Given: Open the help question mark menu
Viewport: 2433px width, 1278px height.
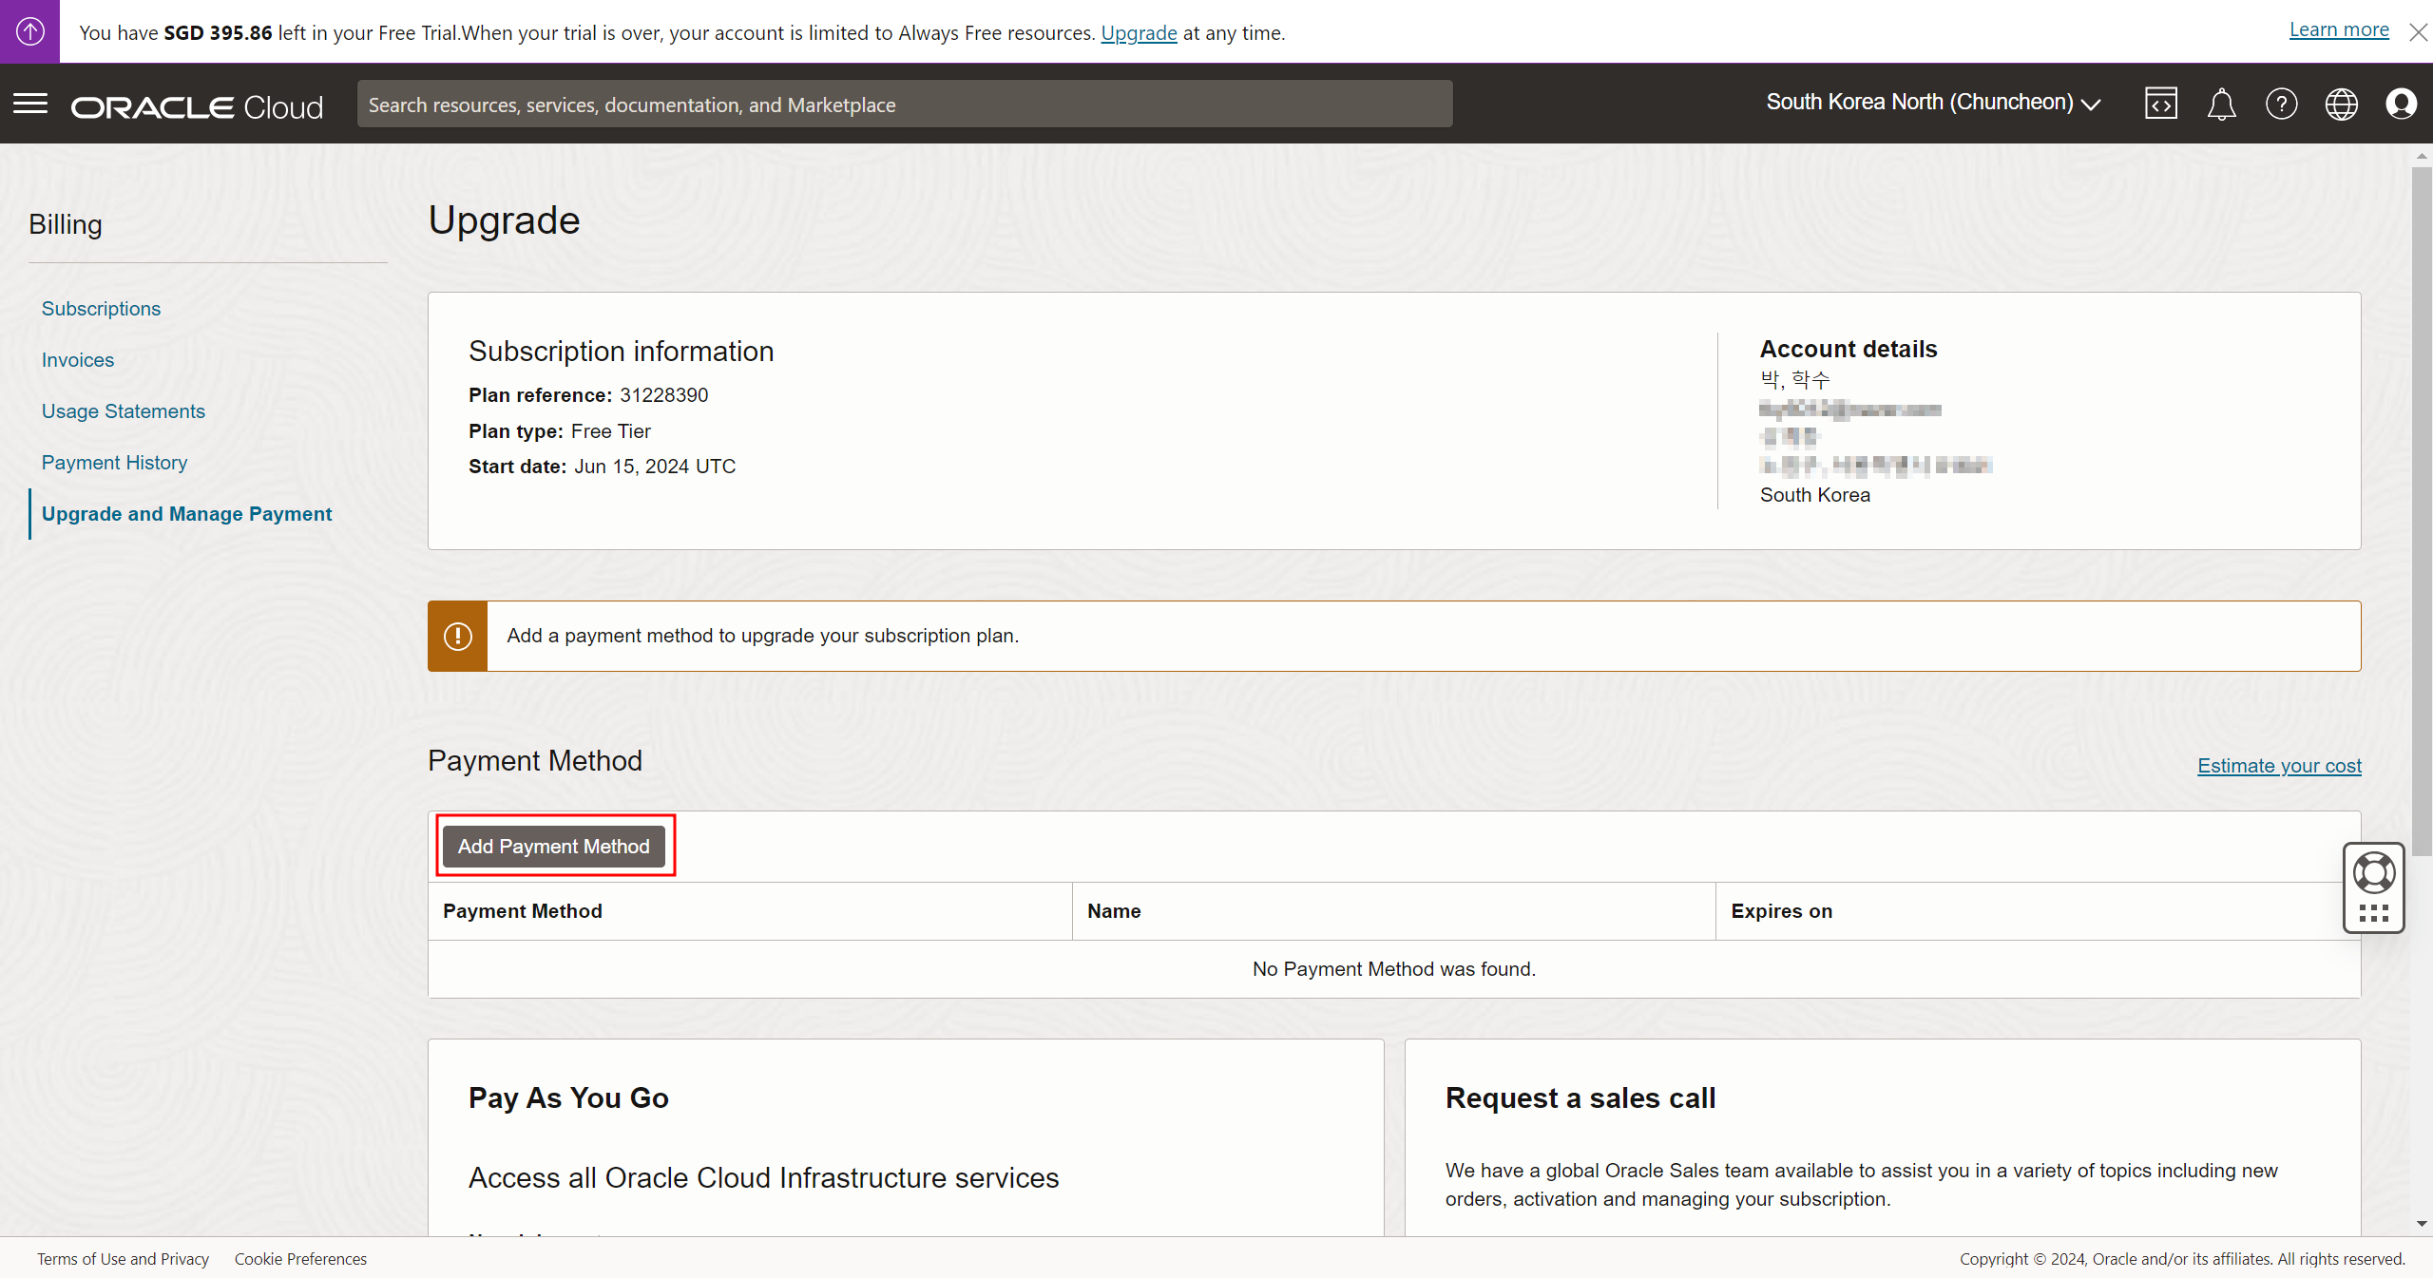Looking at the screenshot, I should (2281, 104).
